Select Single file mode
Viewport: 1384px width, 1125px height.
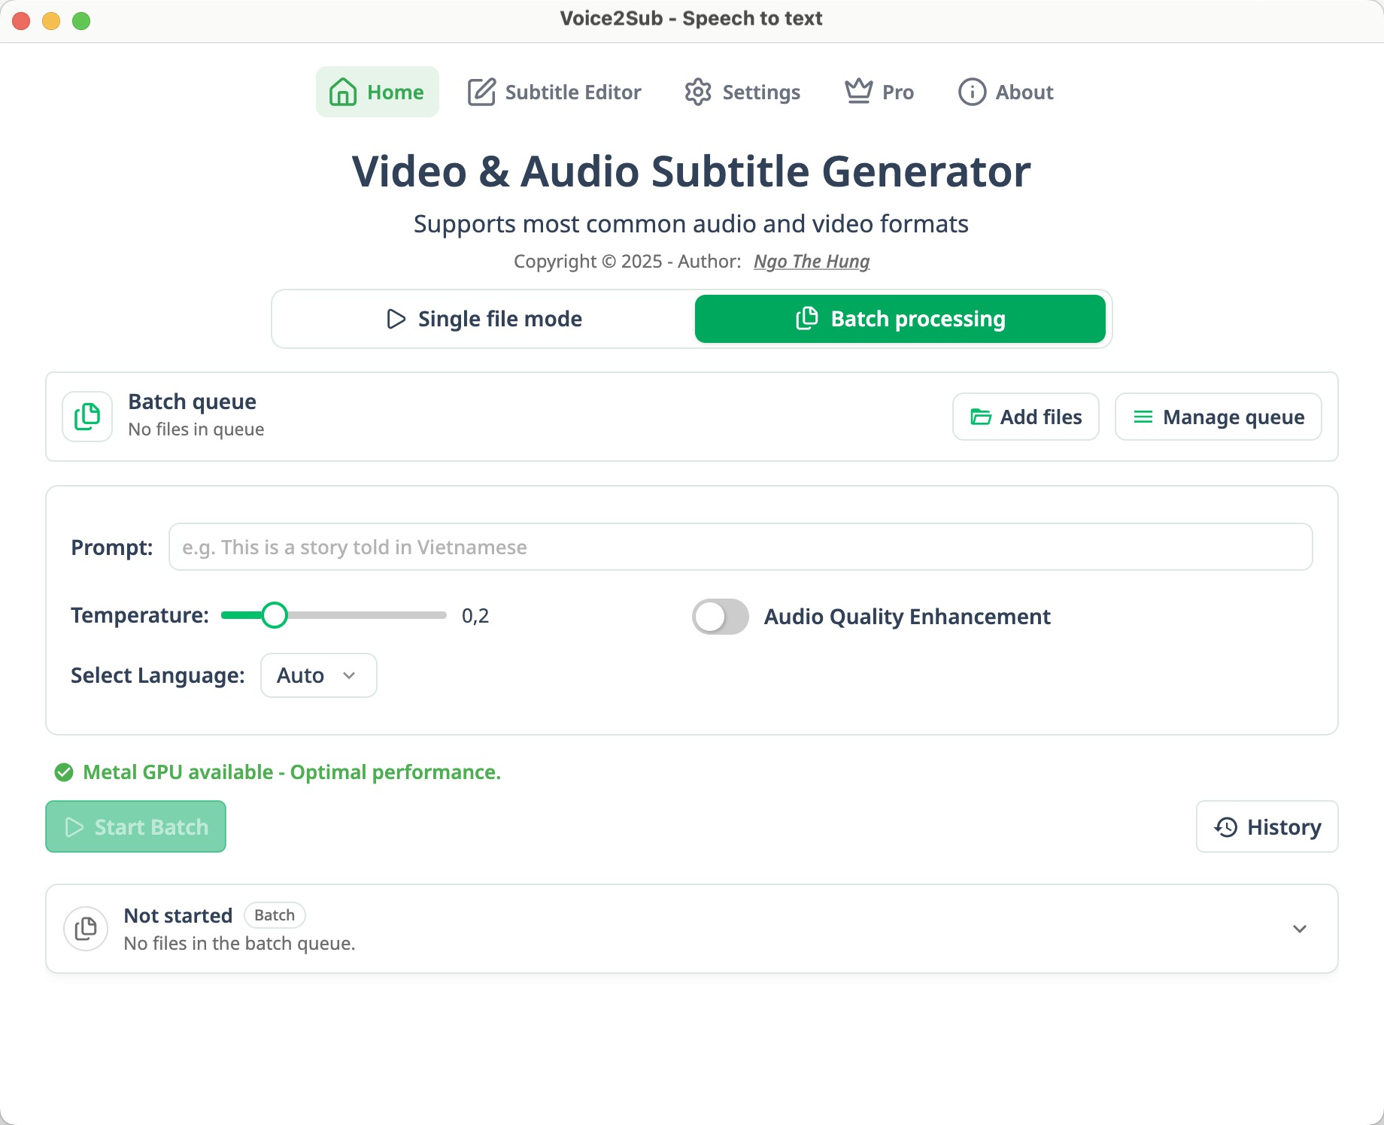(484, 319)
